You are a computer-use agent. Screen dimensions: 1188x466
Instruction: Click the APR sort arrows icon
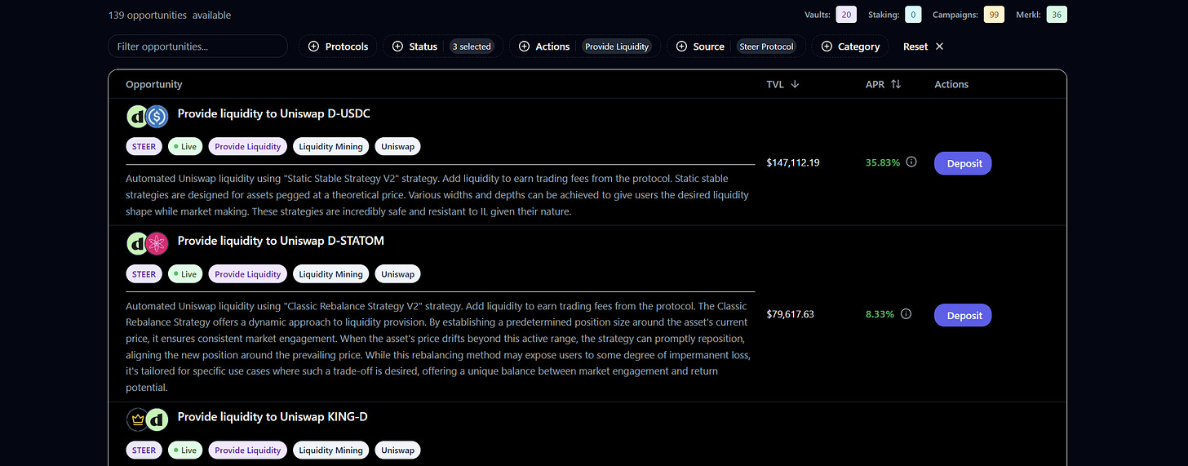coord(896,84)
